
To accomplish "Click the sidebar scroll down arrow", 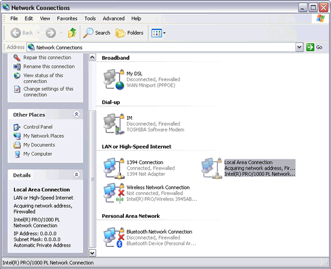I will 92,253.
